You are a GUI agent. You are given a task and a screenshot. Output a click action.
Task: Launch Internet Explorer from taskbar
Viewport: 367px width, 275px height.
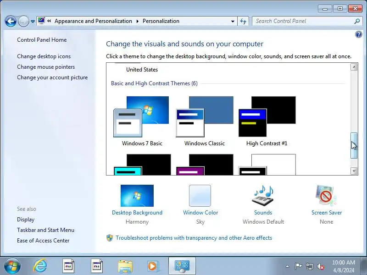point(40,266)
